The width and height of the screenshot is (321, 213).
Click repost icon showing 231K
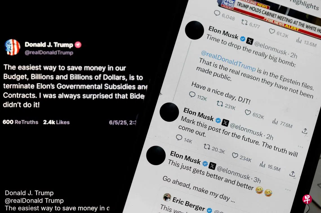[220, 104]
